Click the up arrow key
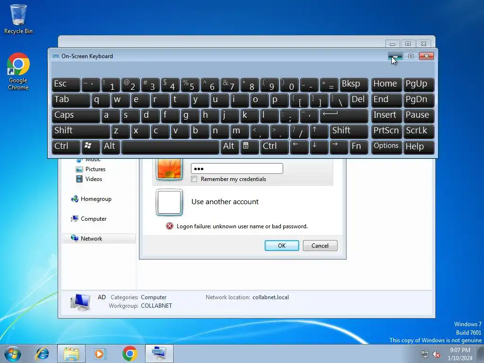 pyautogui.click(x=319, y=132)
